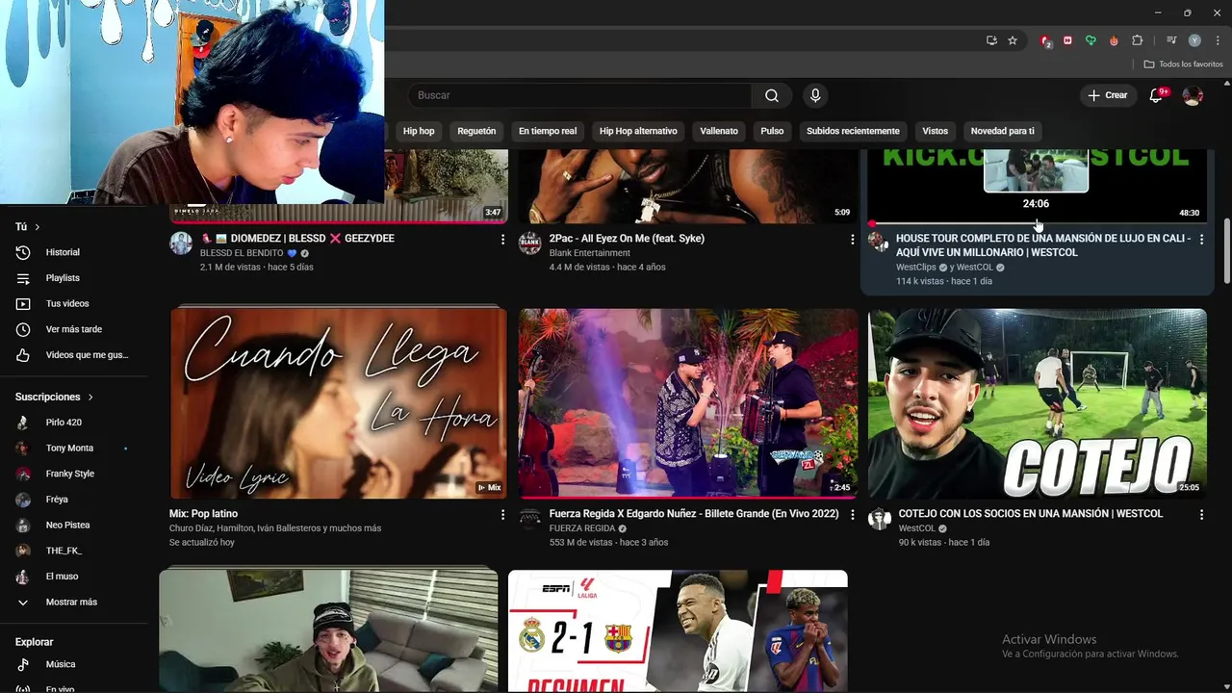Select the En tiempo real chip
1232x693 pixels.
548,131
